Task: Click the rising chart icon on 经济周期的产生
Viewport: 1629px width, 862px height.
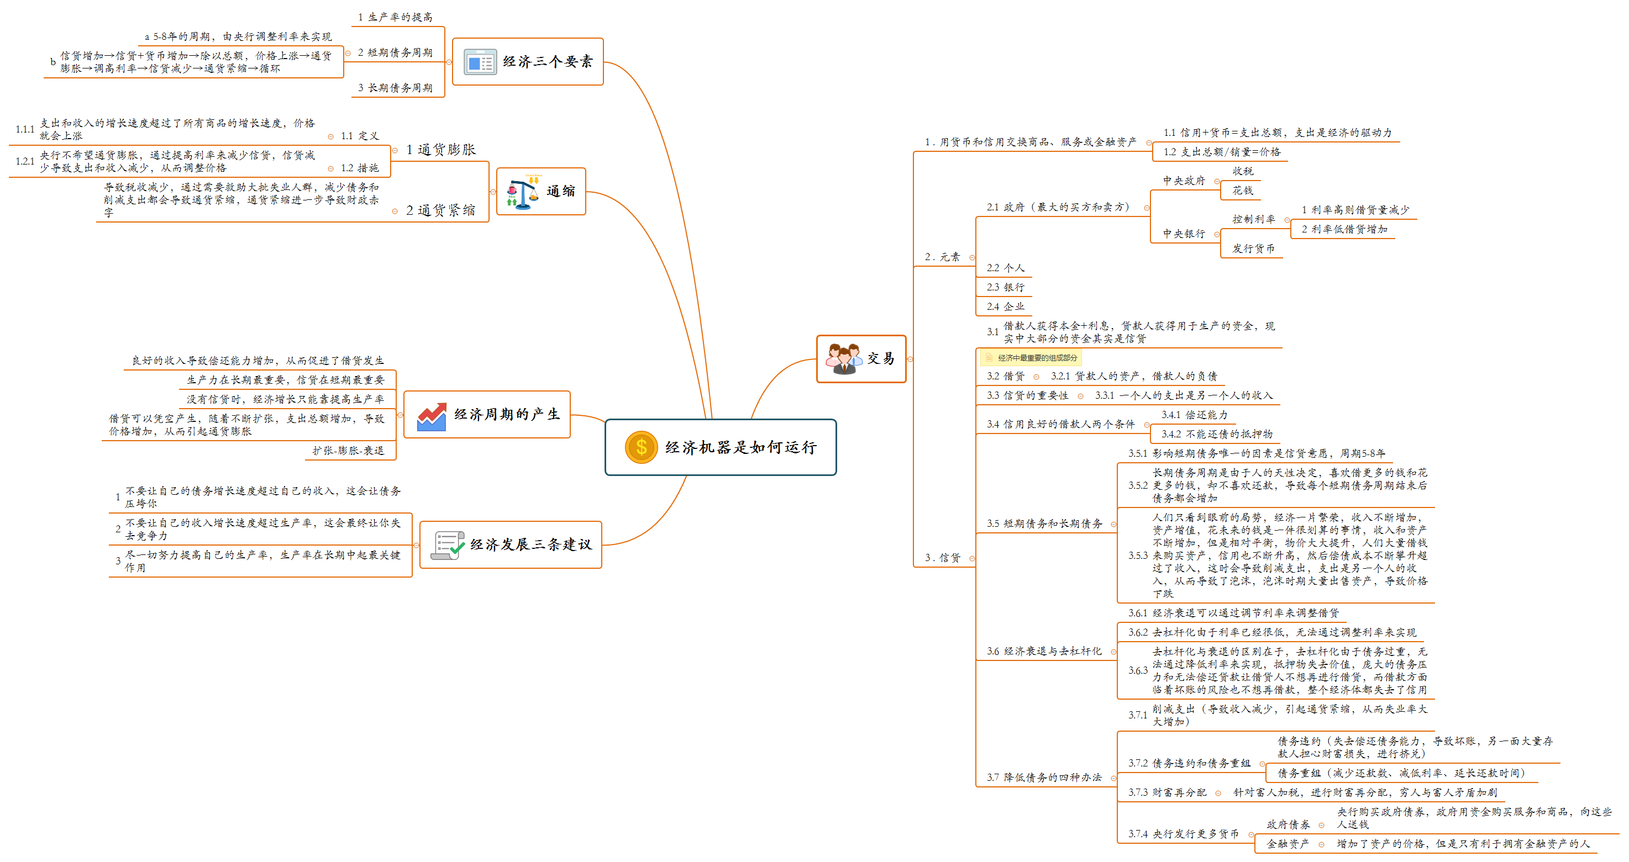Action: (x=432, y=416)
